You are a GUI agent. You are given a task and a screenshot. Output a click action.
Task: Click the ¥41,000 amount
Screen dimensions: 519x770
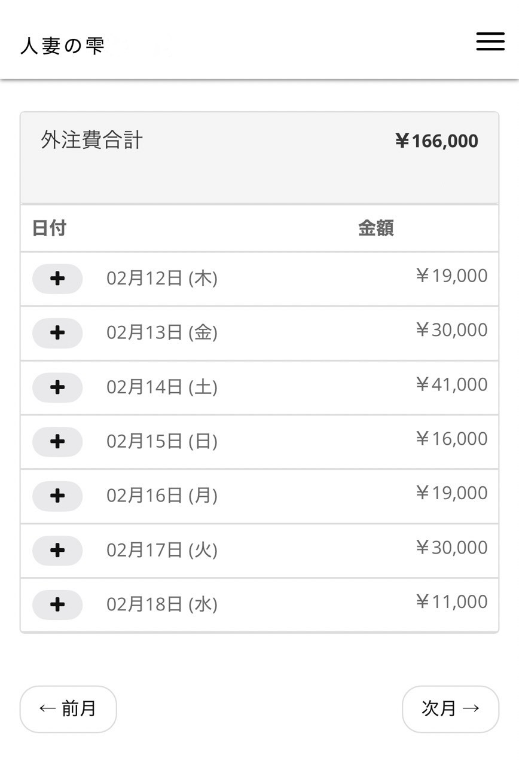pos(451,384)
